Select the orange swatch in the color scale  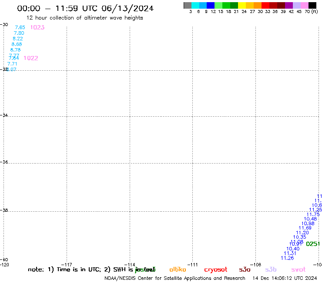pos(258,5)
